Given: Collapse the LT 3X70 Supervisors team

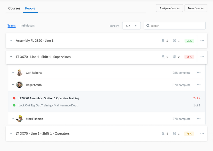Looking at the screenshot, I should (x=11, y=57).
